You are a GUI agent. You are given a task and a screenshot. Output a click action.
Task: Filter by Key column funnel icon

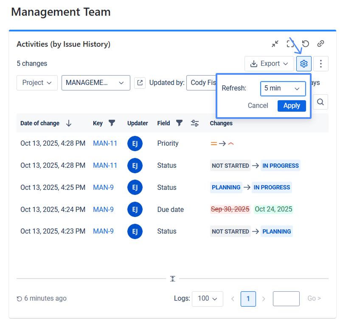pos(112,123)
